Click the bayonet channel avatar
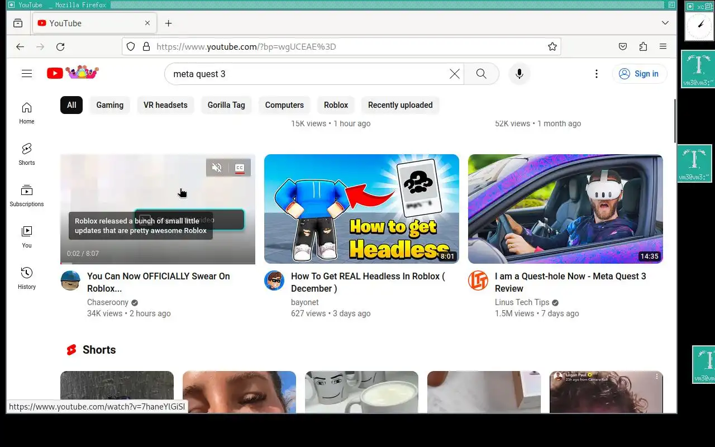The height and width of the screenshot is (447, 715). pyautogui.click(x=274, y=280)
